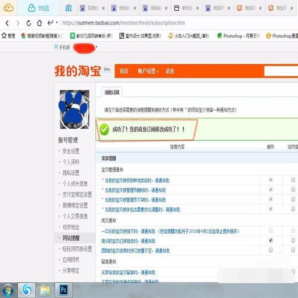298x298 pixels.
Task: Toggle 邮件 checkbox for 宝贝被移到其他类目 row
Action: pyautogui.click(x=271, y=180)
